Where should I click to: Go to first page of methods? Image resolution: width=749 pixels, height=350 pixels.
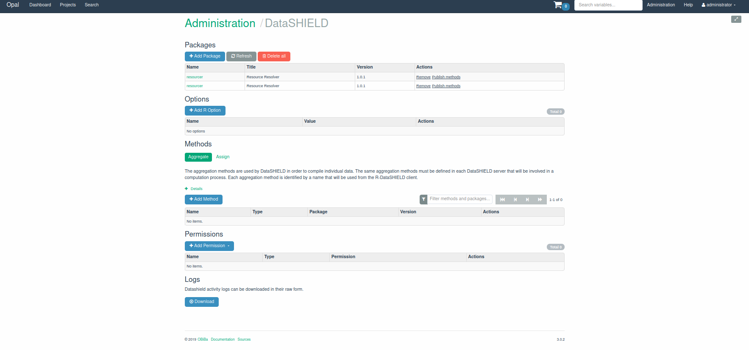(x=502, y=199)
